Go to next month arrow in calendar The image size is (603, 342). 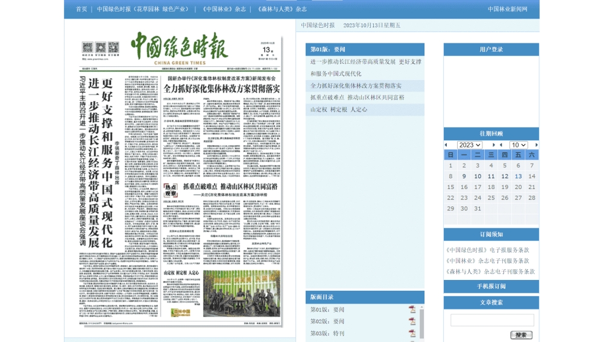[537, 145]
